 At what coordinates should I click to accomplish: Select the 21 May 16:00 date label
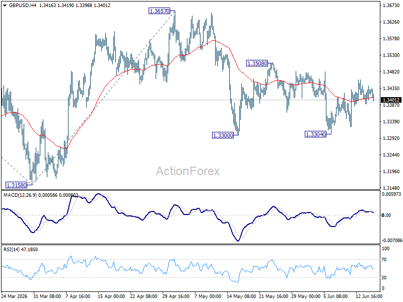tap(273, 296)
